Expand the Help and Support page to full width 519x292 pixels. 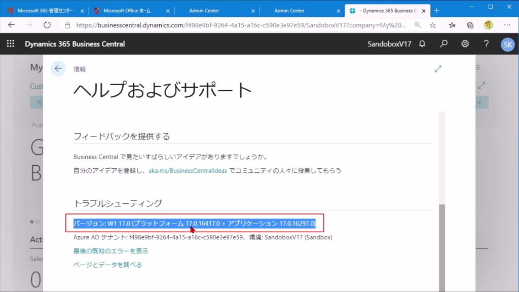[438, 69]
